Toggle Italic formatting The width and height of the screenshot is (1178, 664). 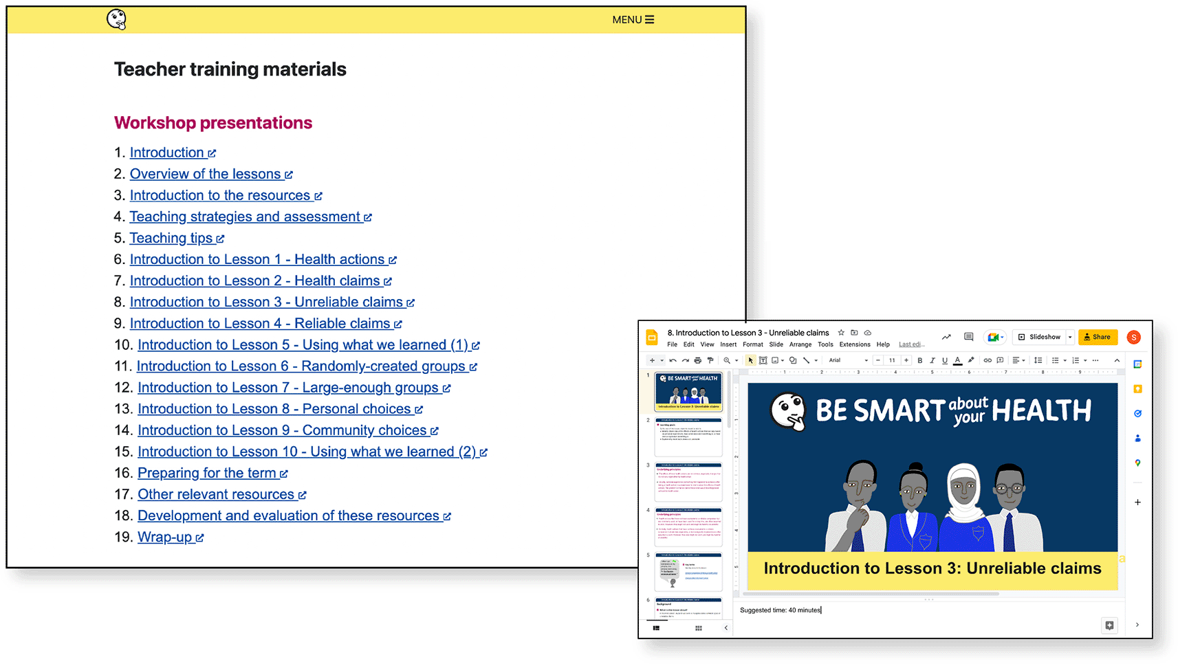point(932,360)
